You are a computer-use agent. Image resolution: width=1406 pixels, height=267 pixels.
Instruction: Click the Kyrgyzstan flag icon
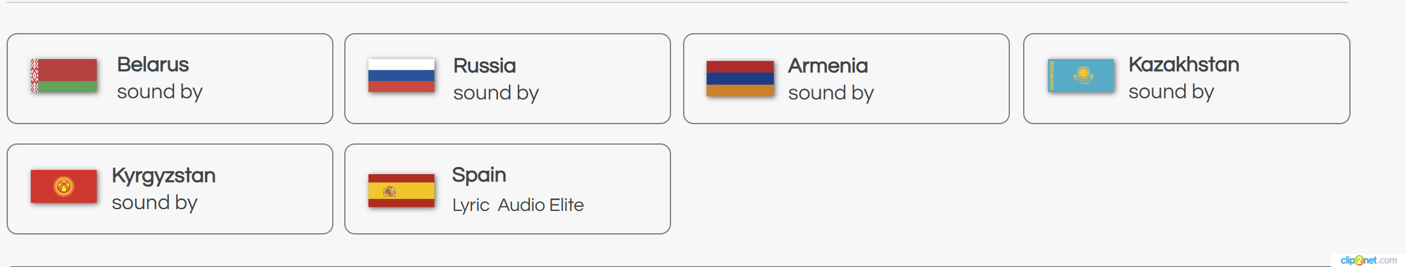pos(64,186)
